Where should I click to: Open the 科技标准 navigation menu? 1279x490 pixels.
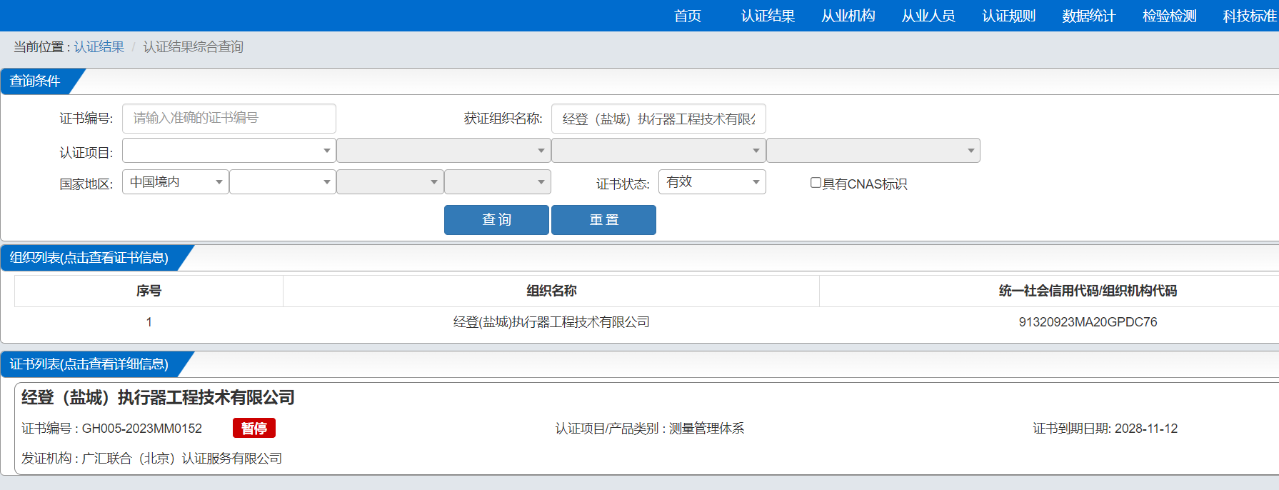click(1250, 16)
